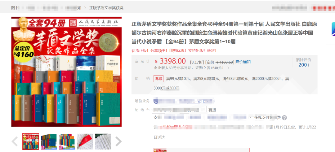
Task: Click the ¥3398.00 price
Action: (170, 61)
